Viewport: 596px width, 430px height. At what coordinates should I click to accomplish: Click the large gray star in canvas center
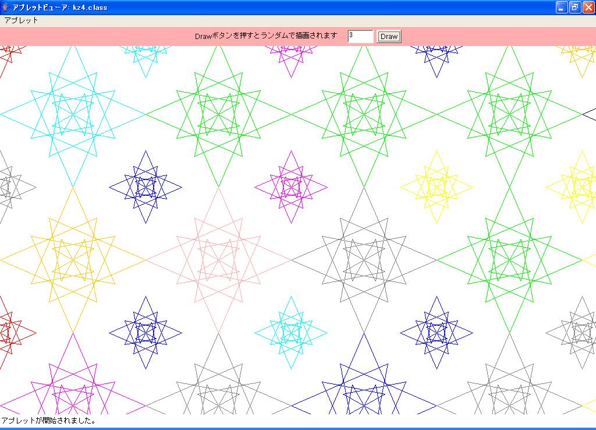(364, 260)
